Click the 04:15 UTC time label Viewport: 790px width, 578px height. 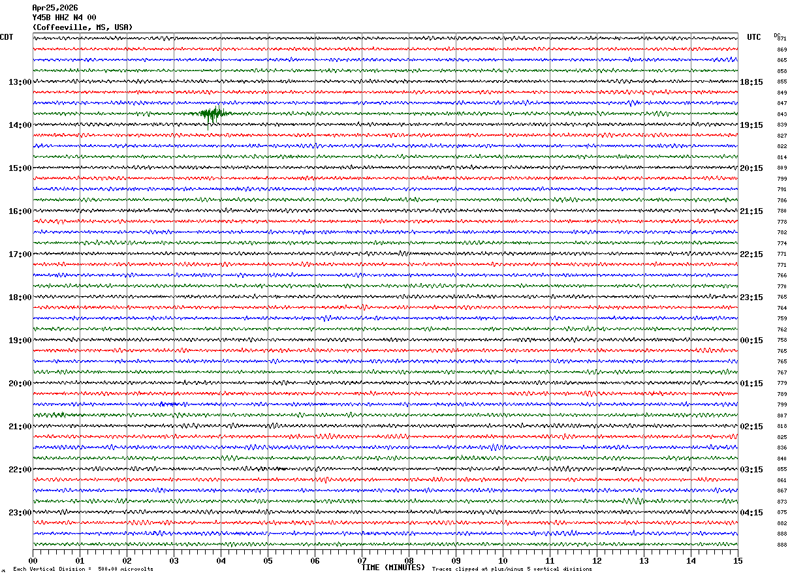[x=751, y=513]
